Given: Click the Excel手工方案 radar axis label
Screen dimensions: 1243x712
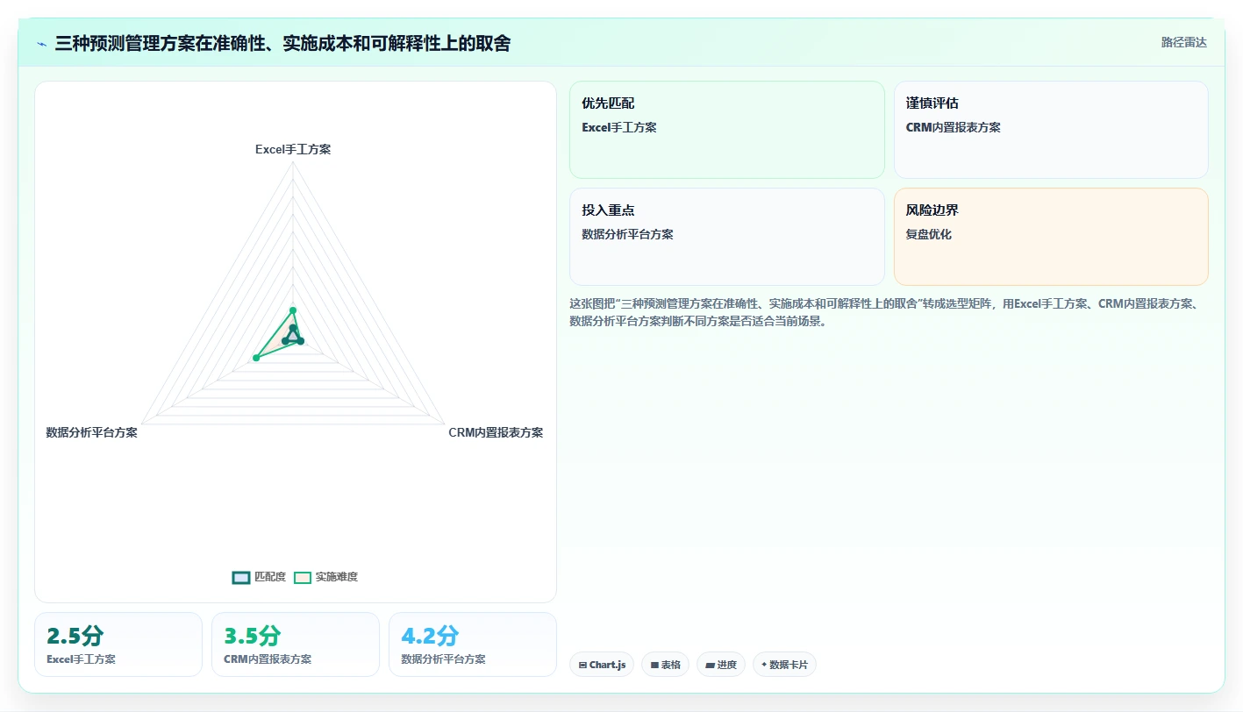Looking at the screenshot, I should point(293,149).
